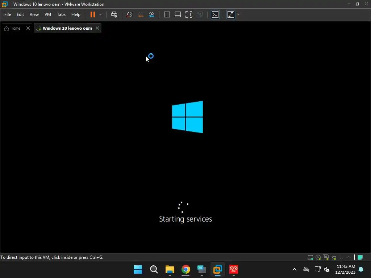Click the Starting services text
Image resolution: width=371 pixels, height=278 pixels.
[x=185, y=219]
